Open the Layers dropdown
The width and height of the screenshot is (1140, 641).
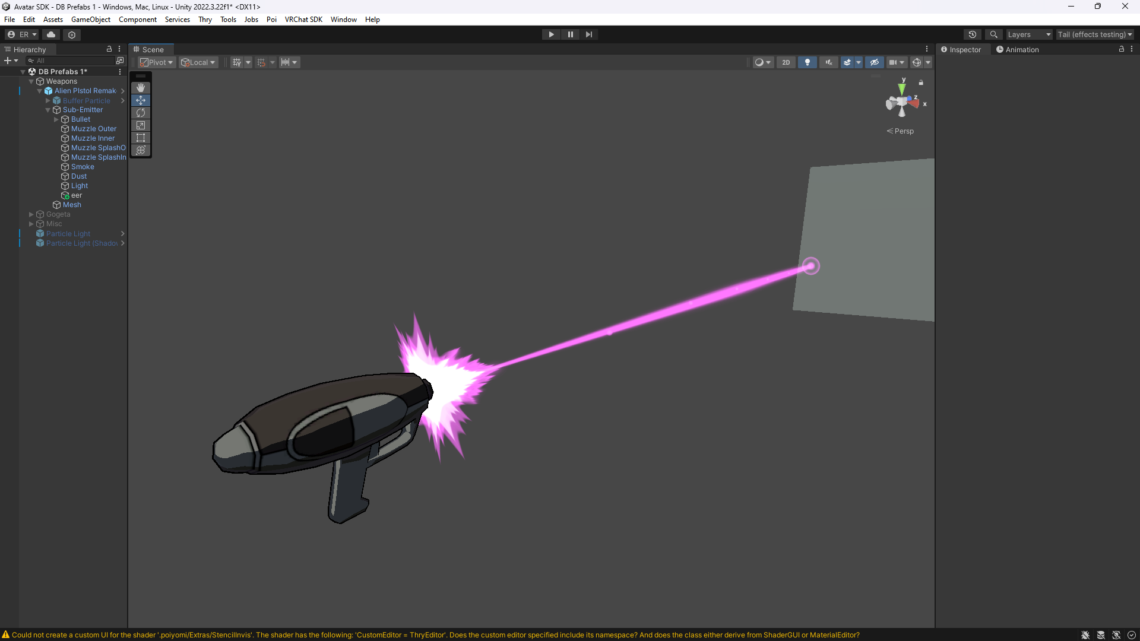pos(1029,34)
